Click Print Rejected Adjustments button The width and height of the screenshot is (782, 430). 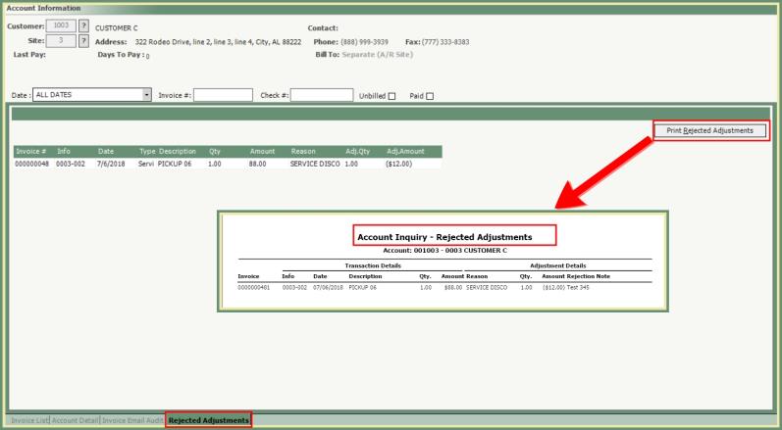[x=709, y=130]
